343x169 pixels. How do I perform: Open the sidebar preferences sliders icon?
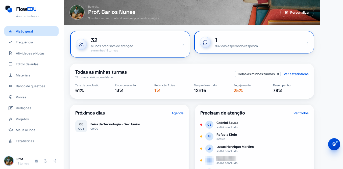pyautogui.click(x=36, y=161)
